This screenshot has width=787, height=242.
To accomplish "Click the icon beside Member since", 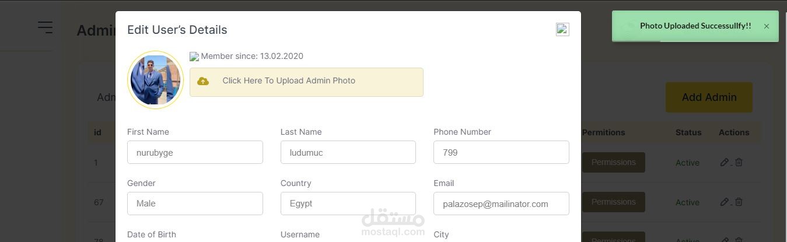I will [194, 57].
